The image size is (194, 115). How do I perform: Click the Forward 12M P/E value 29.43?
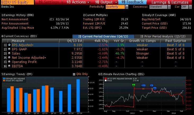tap(124, 23)
